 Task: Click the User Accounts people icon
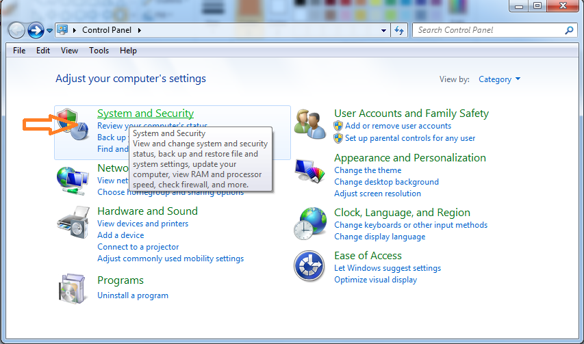310,124
